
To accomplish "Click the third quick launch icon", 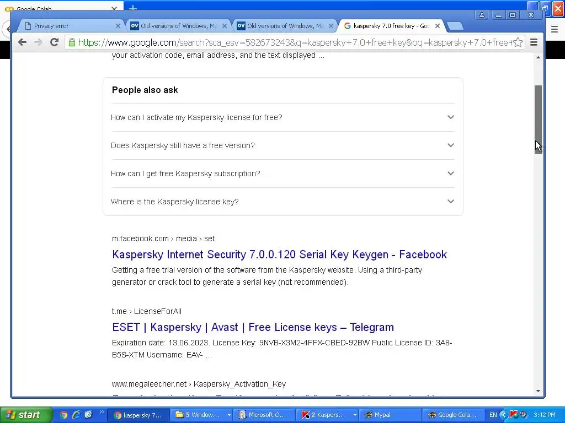I will (x=88, y=415).
